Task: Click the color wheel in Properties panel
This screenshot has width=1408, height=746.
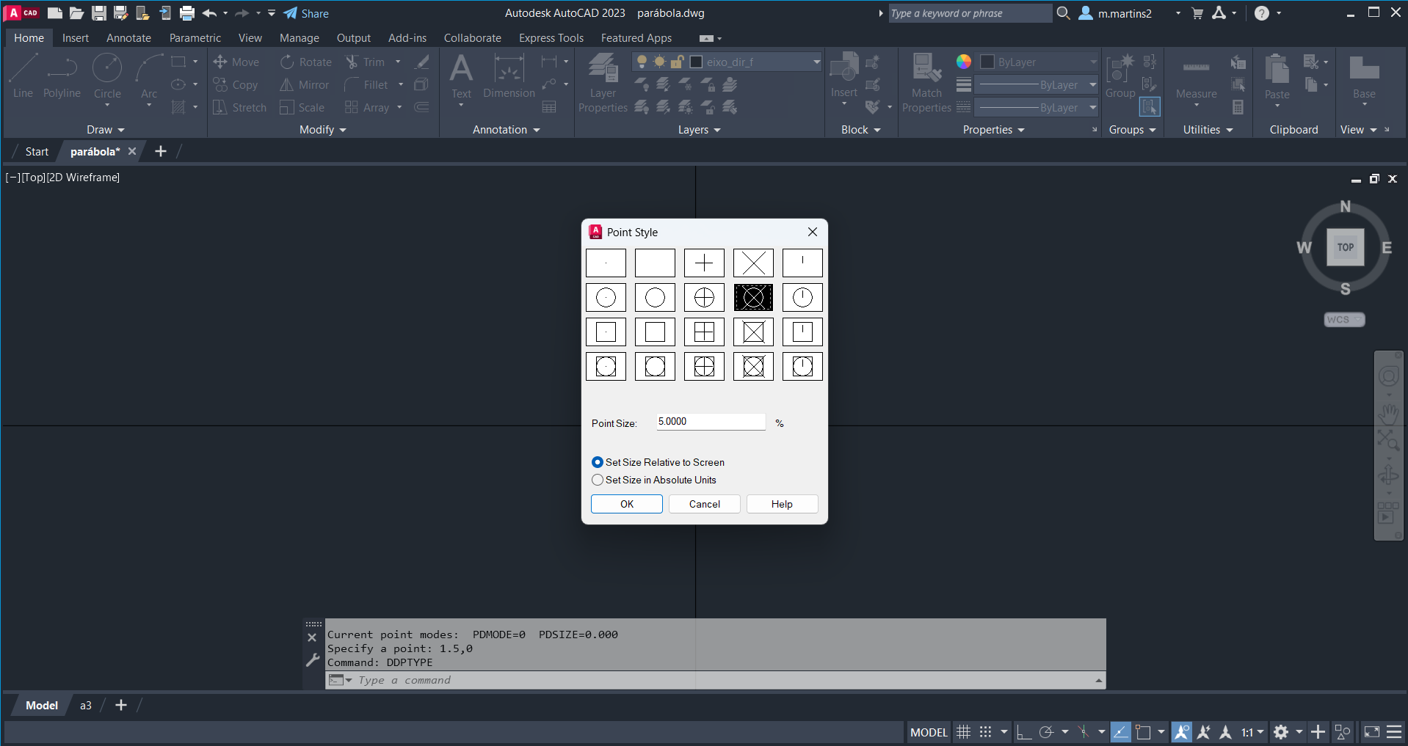Action: coord(964,62)
